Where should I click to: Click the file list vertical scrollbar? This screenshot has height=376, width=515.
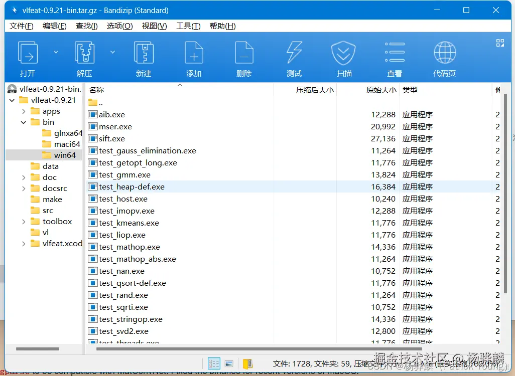click(505, 194)
